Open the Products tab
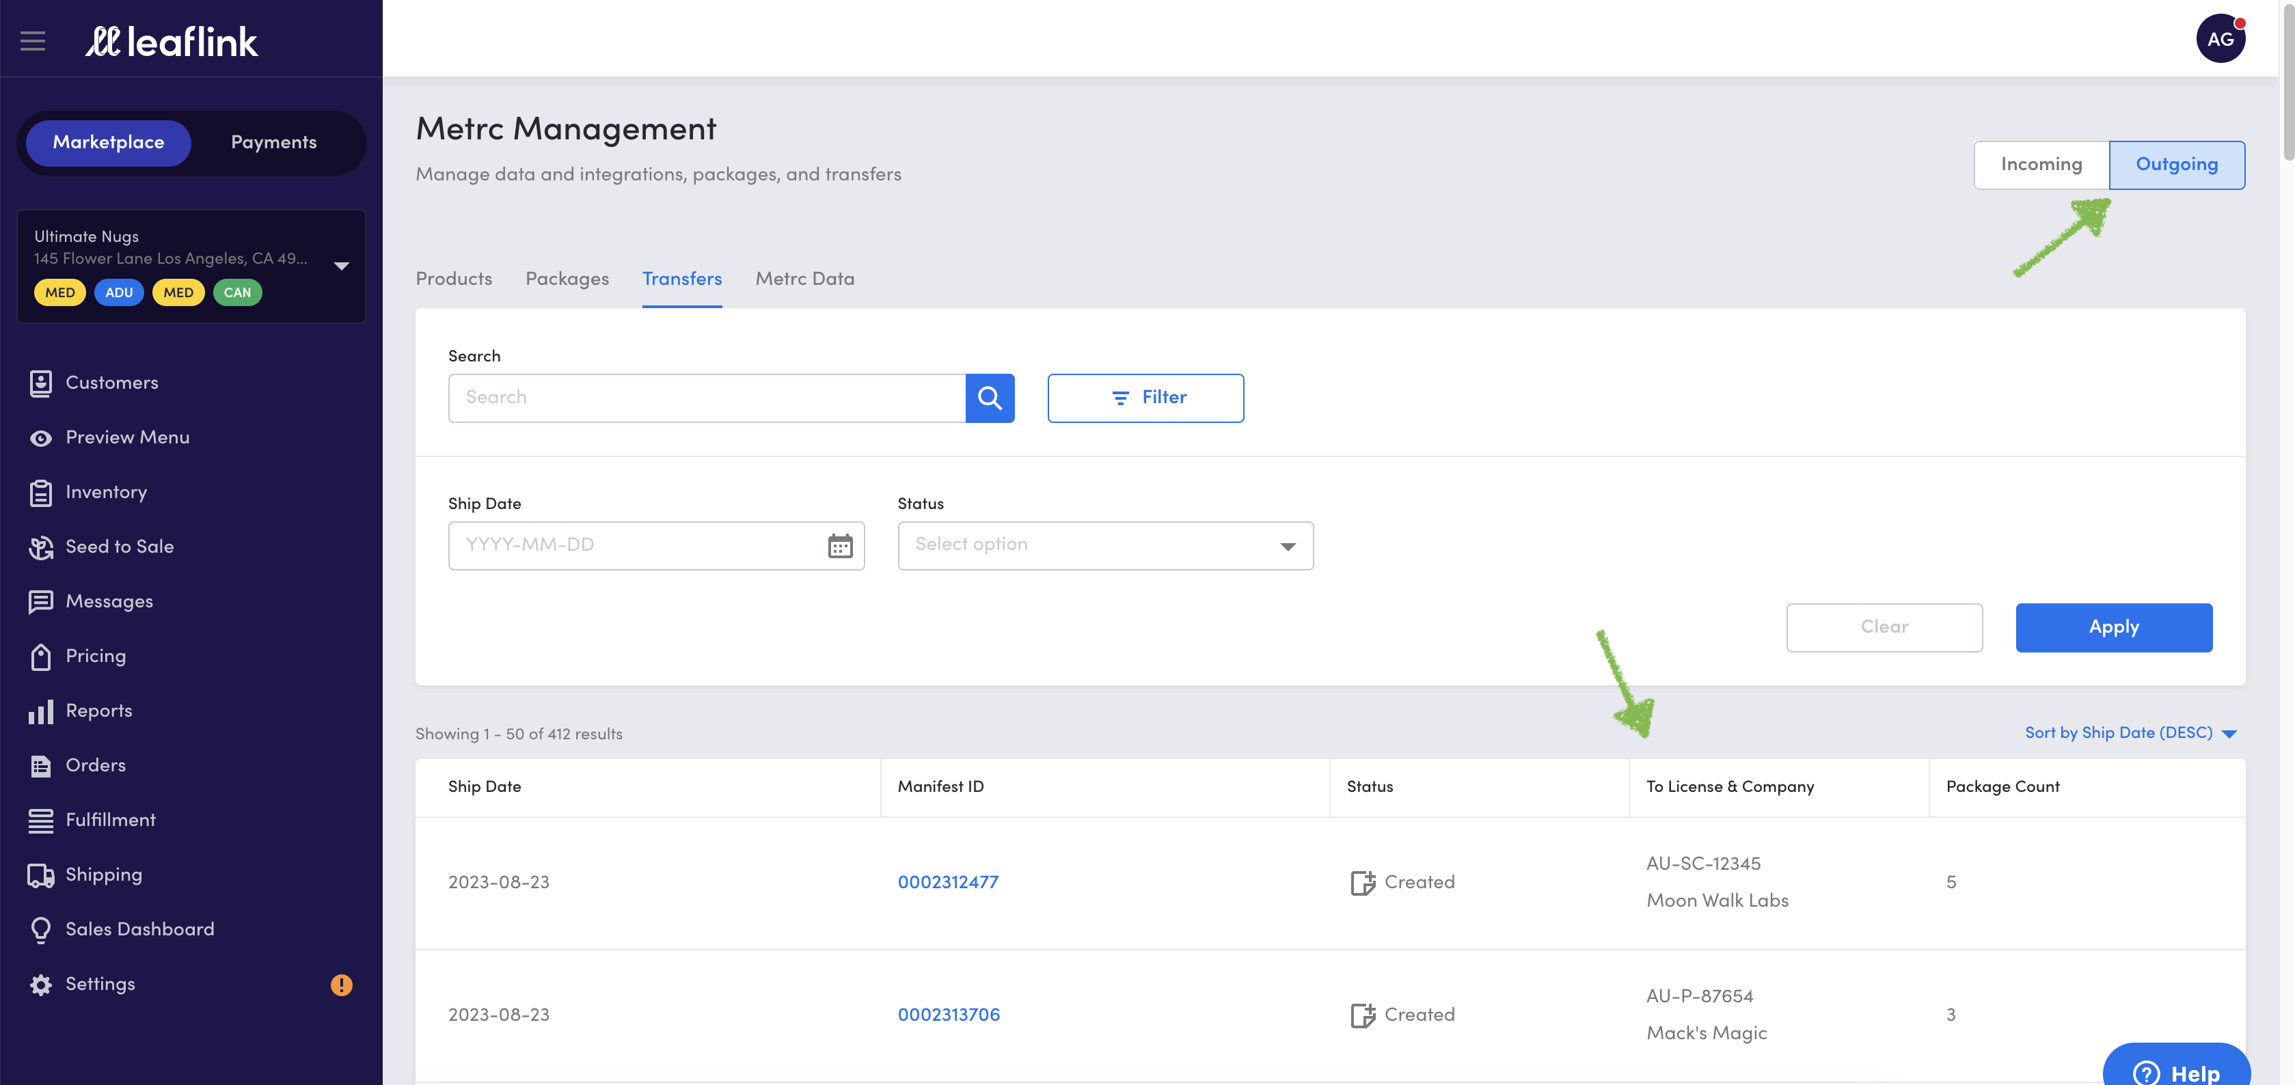This screenshot has height=1085, width=2295. coord(454,279)
